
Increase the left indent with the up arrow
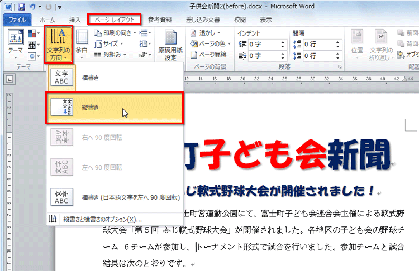(283, 42)
